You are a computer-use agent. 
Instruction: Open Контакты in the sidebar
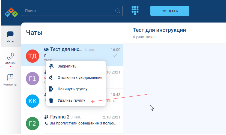10,80
